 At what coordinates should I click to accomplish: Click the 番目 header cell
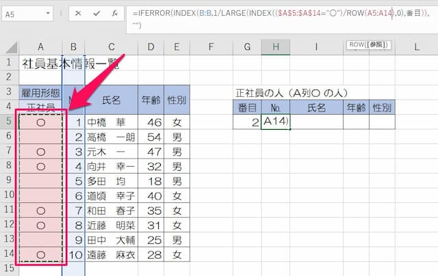pos(247,108)
